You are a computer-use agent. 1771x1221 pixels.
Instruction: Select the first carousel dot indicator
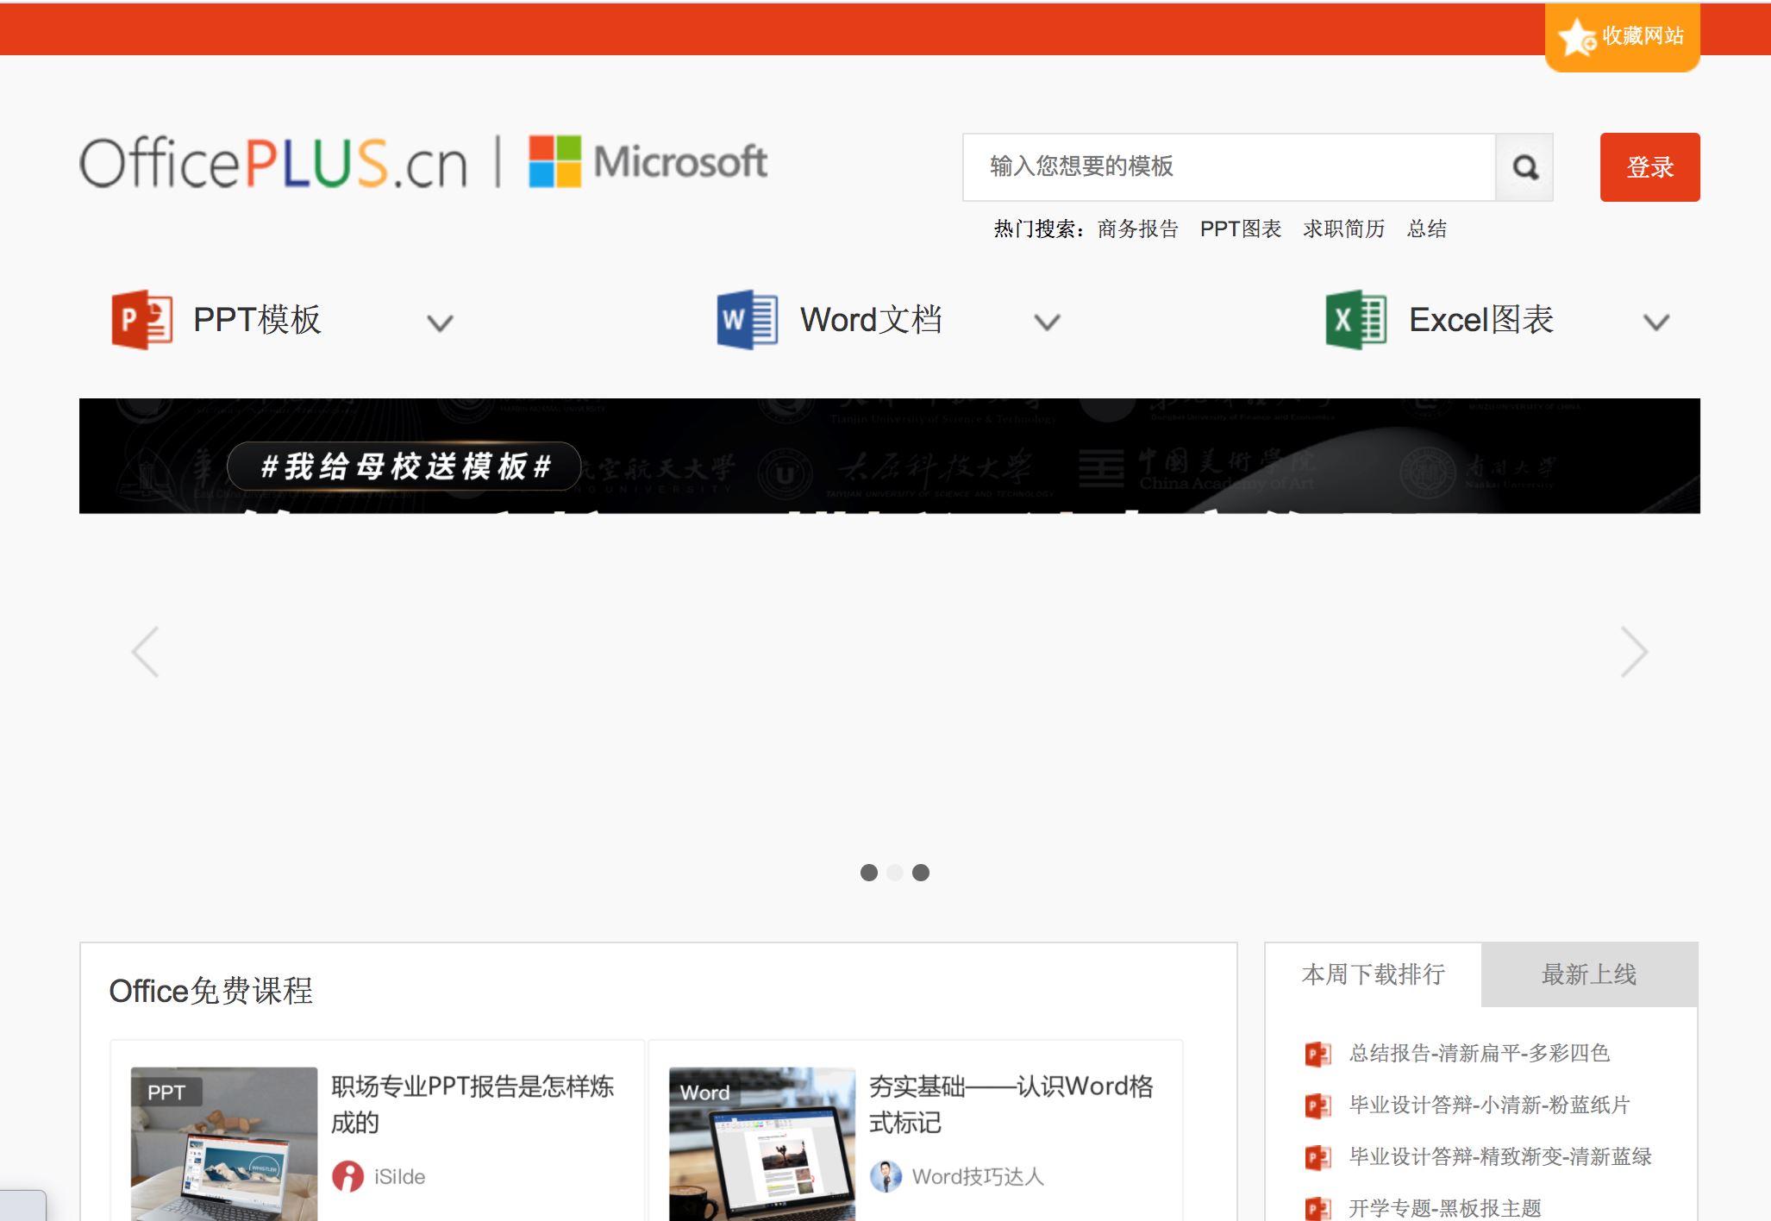(869, 873)
